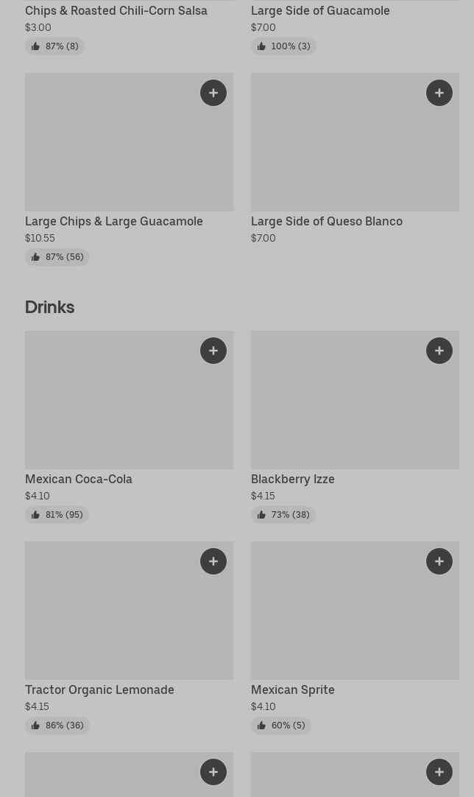
Task: Click the 100% (3) rating badge
Action: [283, 46]
